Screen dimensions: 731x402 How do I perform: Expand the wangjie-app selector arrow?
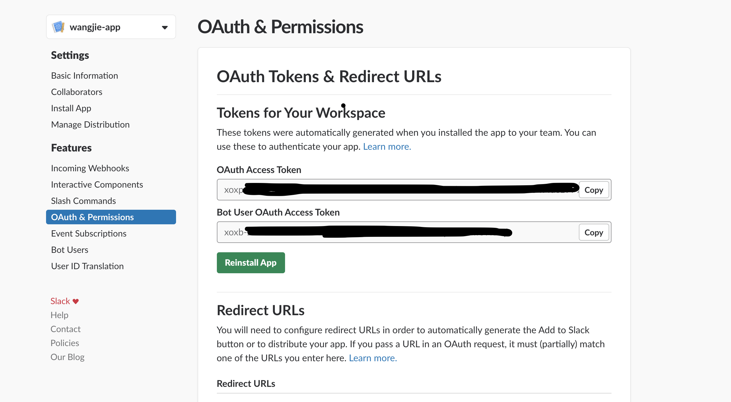coord(165,27)
